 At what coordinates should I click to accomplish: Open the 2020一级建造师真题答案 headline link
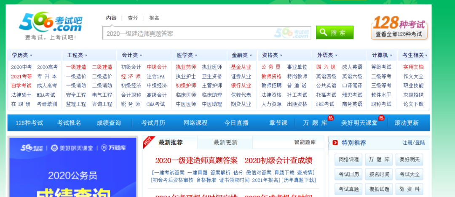pos(196,160)
